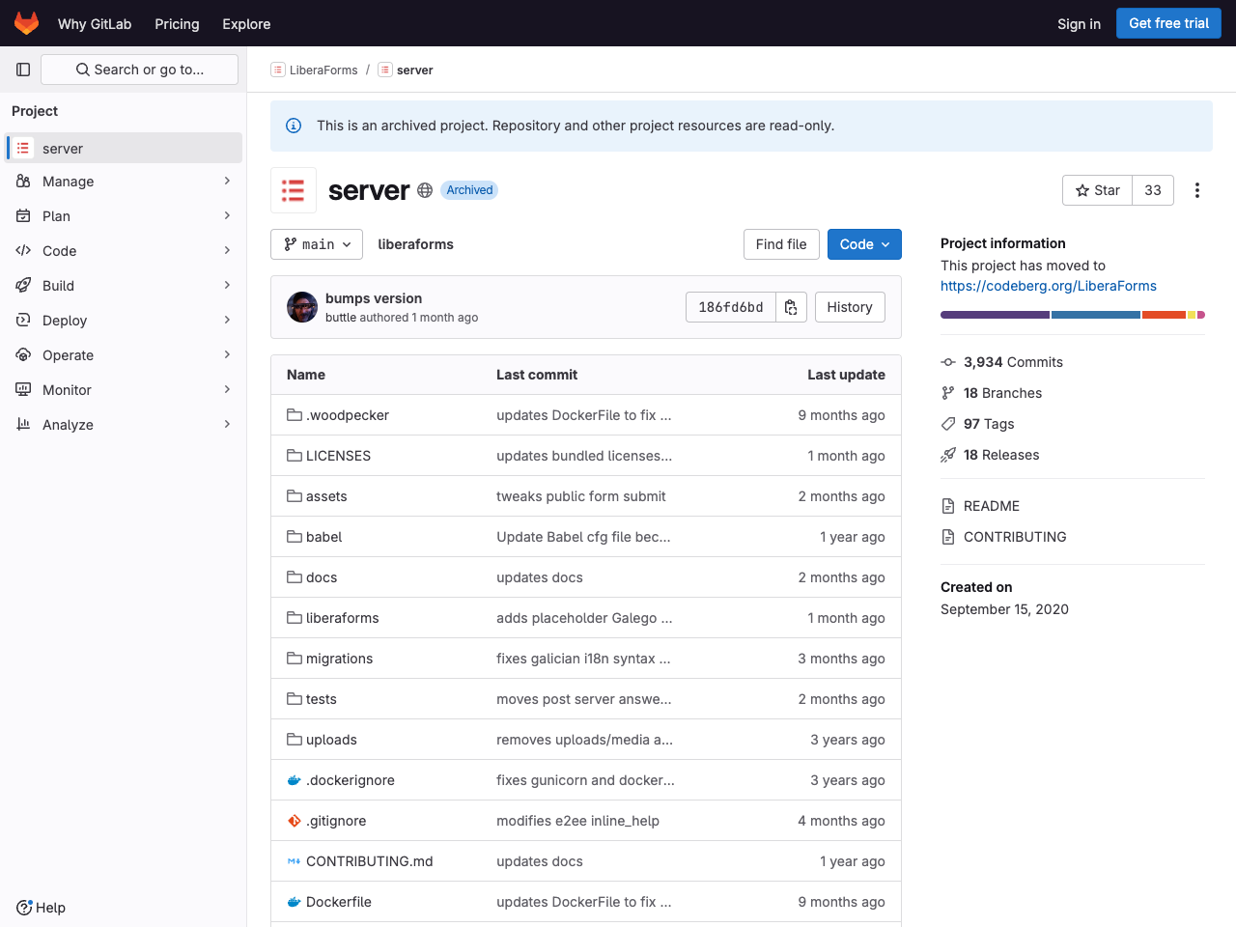Copy commit SHA with clipboard icon
The image size is (1236, 927).
pyautogui.click(x=791, y=307)
